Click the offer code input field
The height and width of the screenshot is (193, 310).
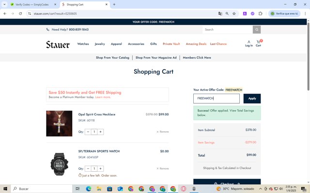(x=217, y=98)
